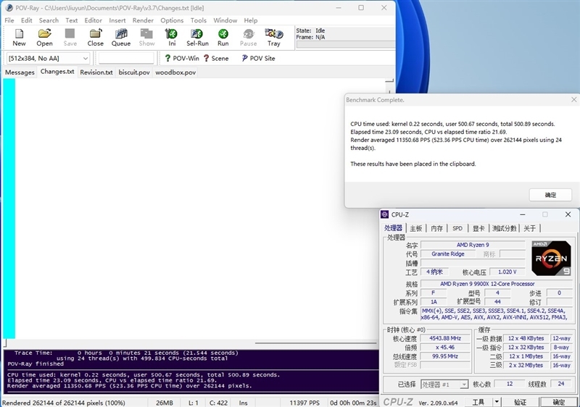Open the resolution preset dropdown 512x384
The width and height of the screenshot is (580, 407).
[48, 59]
